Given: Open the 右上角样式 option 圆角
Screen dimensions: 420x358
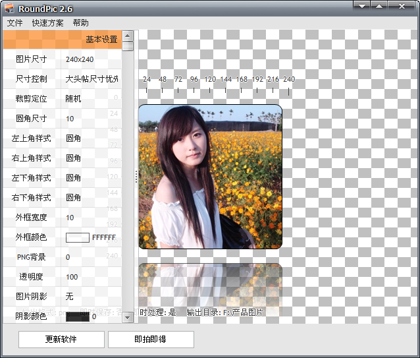Looking at the screenshot, I should pyautogui.click(x=73, y=158).
